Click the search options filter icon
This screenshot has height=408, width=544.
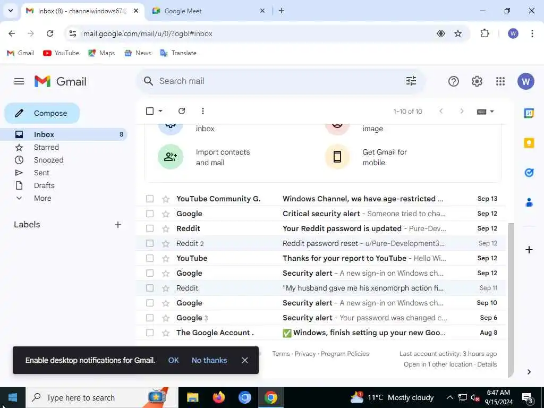coord(411,81)
